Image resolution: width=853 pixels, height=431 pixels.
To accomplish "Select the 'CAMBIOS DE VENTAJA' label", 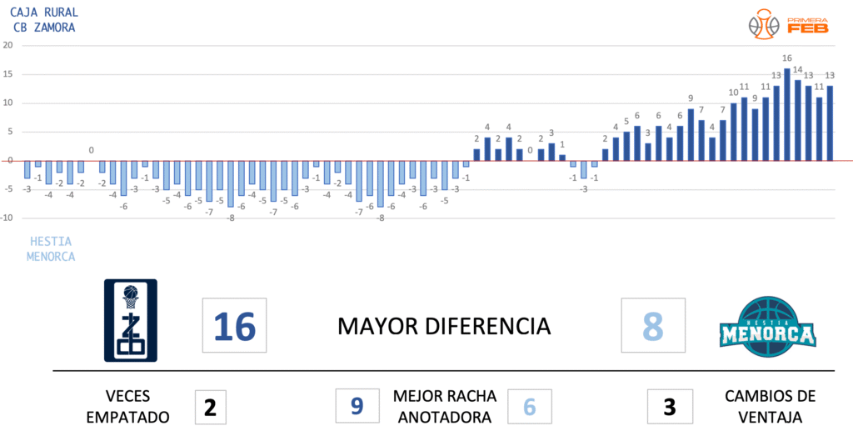I will (x=770, y=407).
